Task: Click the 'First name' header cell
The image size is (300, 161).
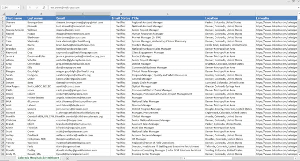Action: (x=16, y=18)
